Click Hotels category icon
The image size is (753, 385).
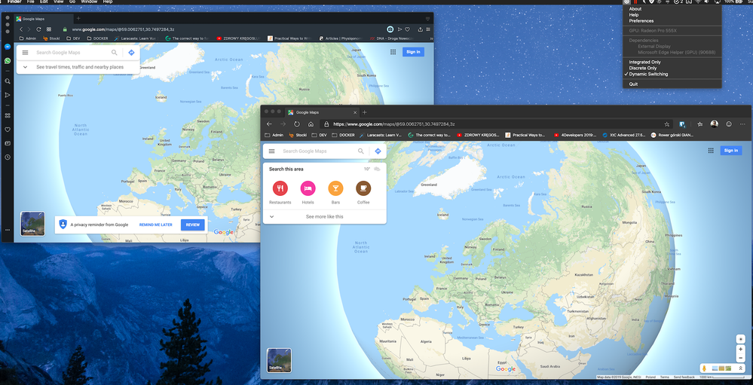(308, 188)
